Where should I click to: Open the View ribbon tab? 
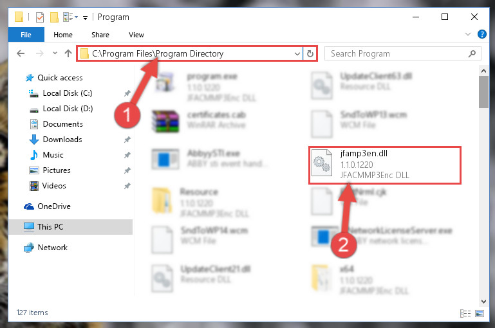[136, 35]
